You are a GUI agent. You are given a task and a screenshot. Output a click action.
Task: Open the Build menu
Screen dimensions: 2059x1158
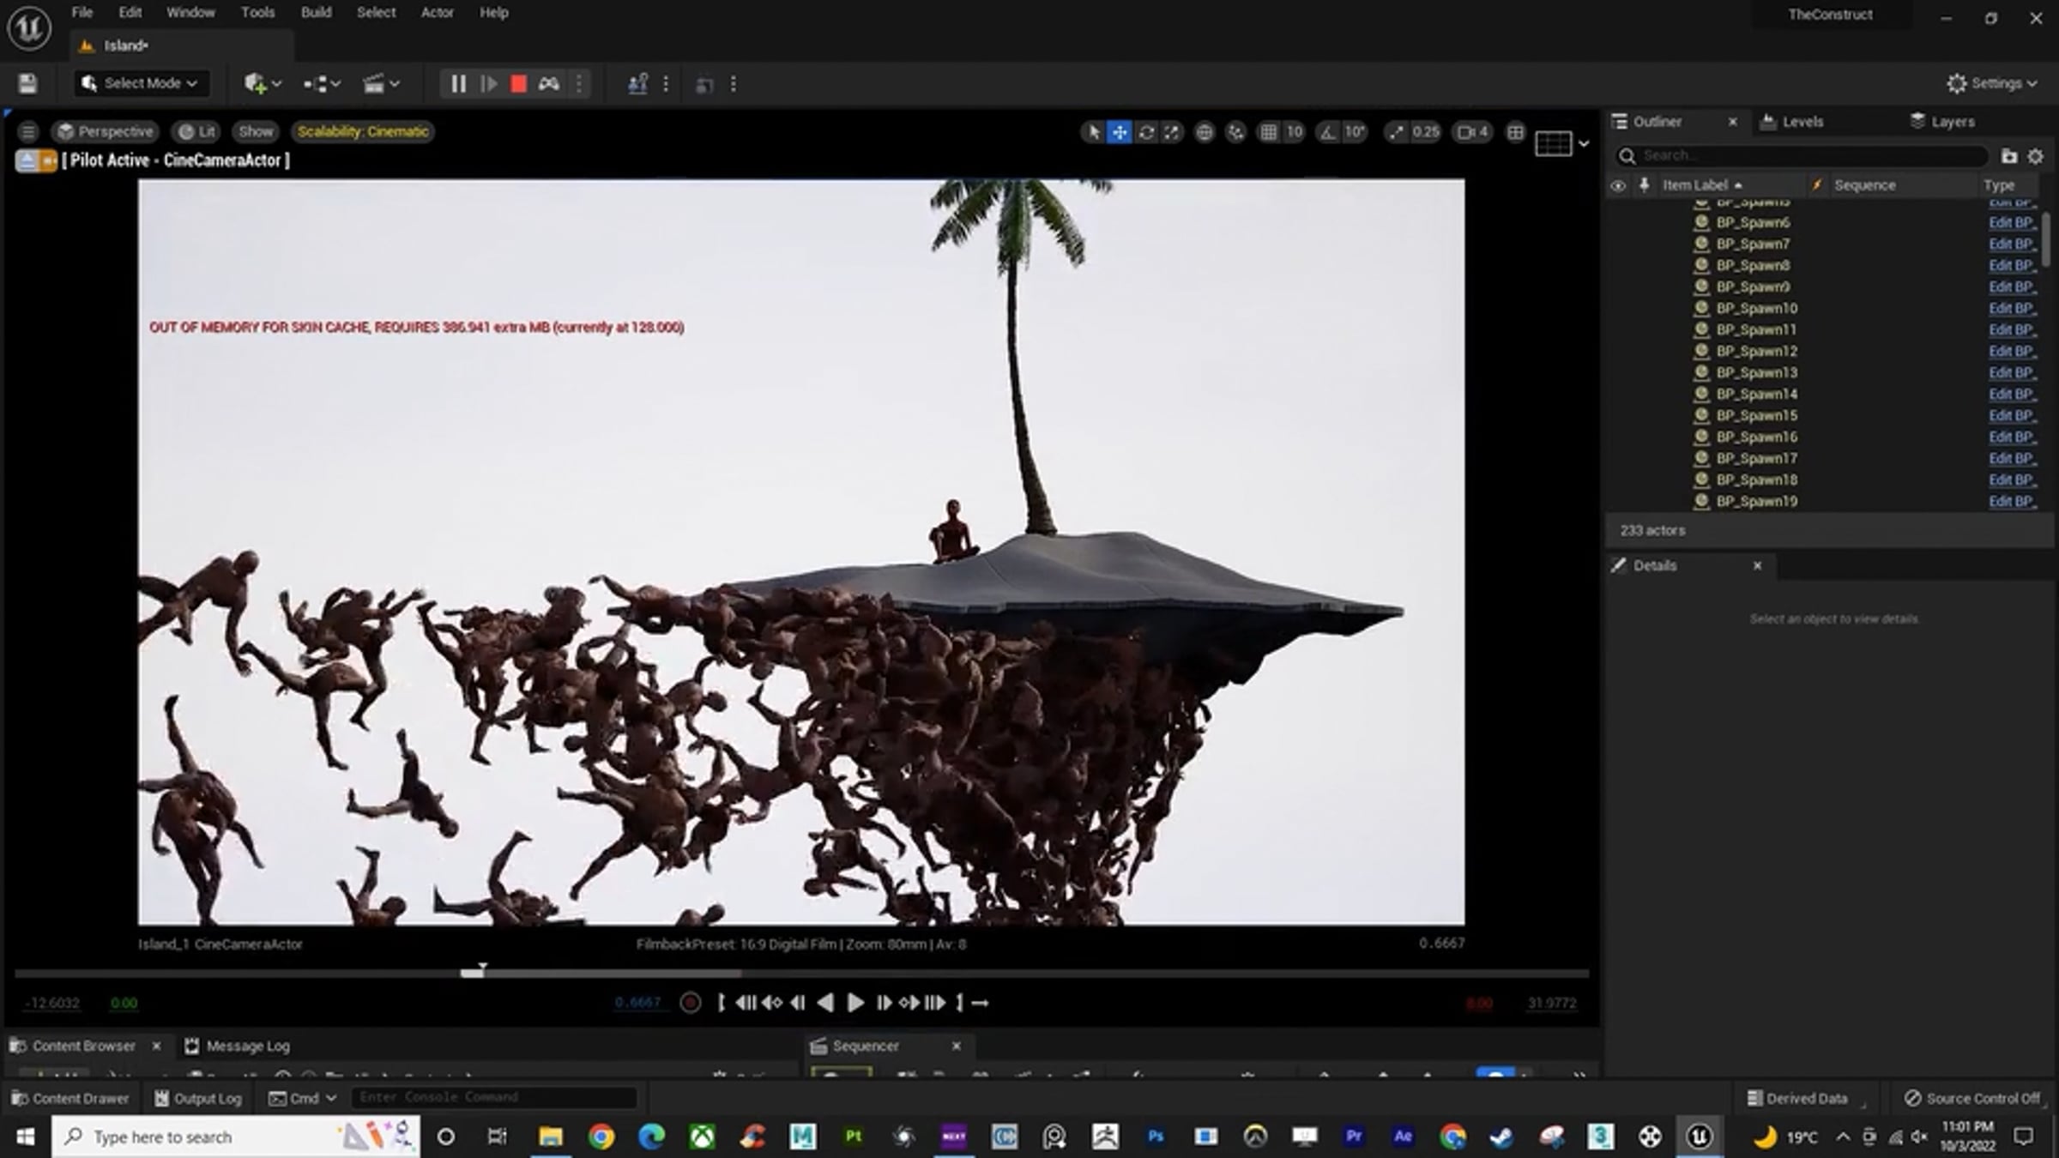coord(316,13)
